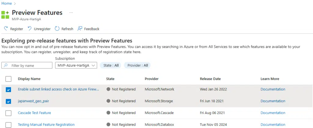Refresh the preview features list
This screenshot has height=128, width=313.
coord(64,29)
